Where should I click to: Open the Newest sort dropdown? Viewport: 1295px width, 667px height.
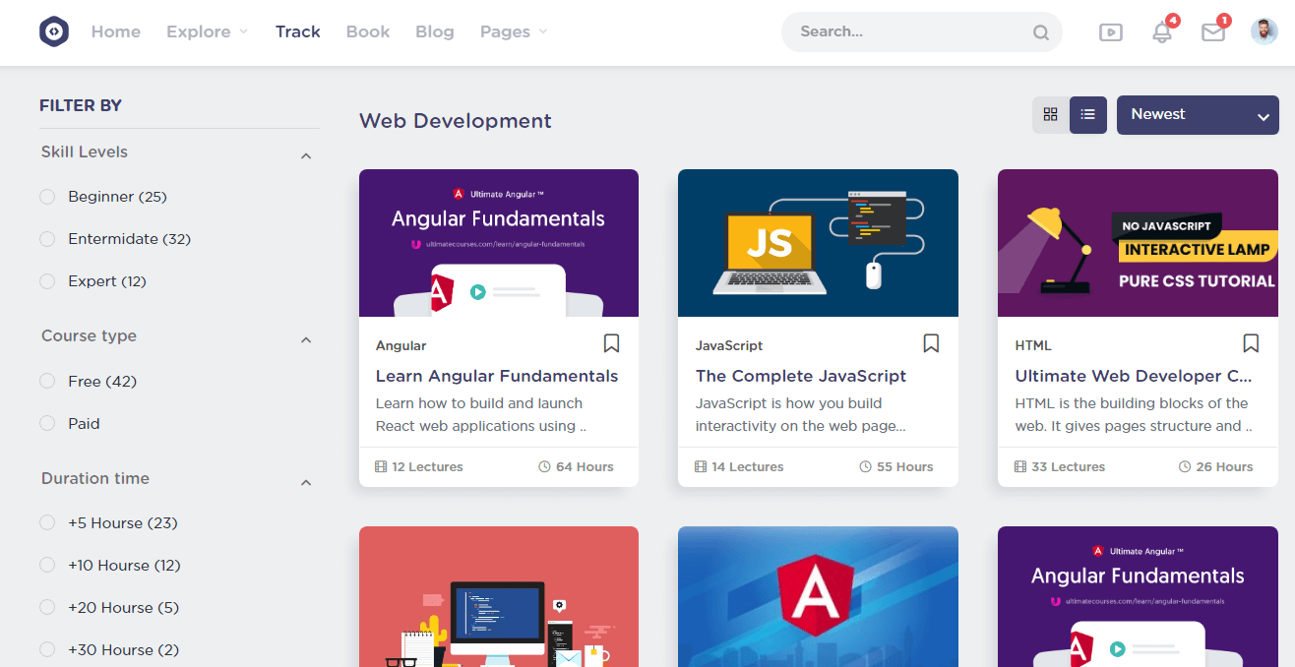(x=1197, y=115)
